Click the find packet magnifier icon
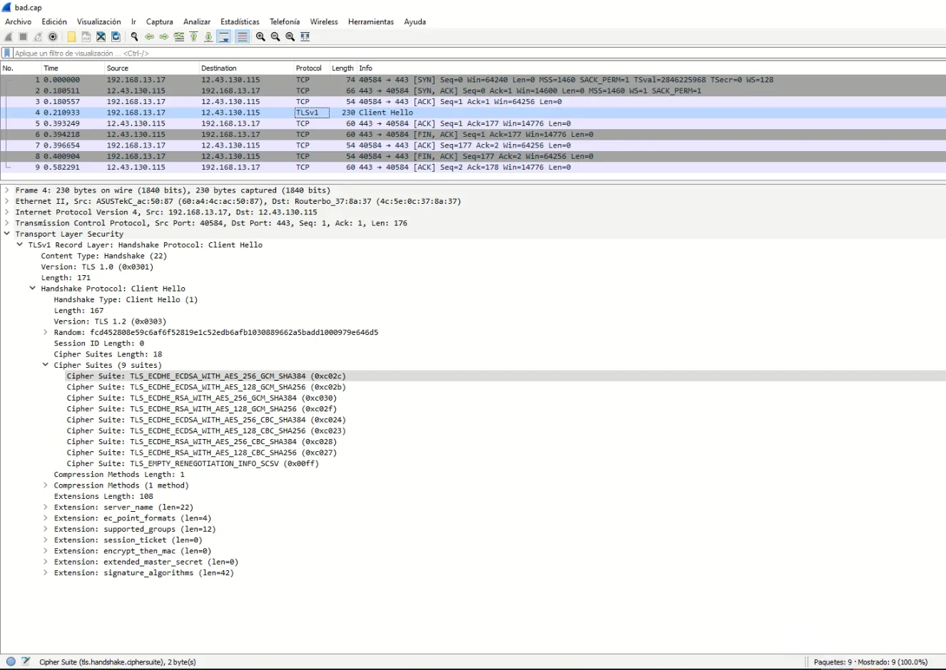This screenshot has height=670, width=946. tap(134, 37)
